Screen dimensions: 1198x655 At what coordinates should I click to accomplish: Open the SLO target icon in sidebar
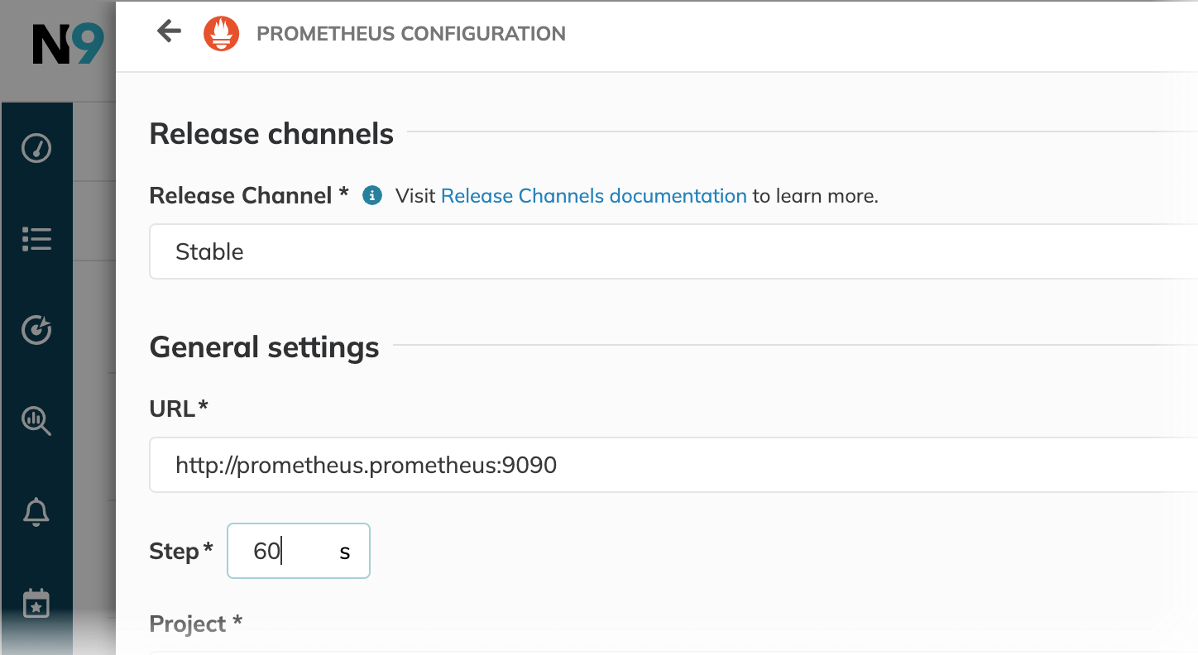(36, 330)
